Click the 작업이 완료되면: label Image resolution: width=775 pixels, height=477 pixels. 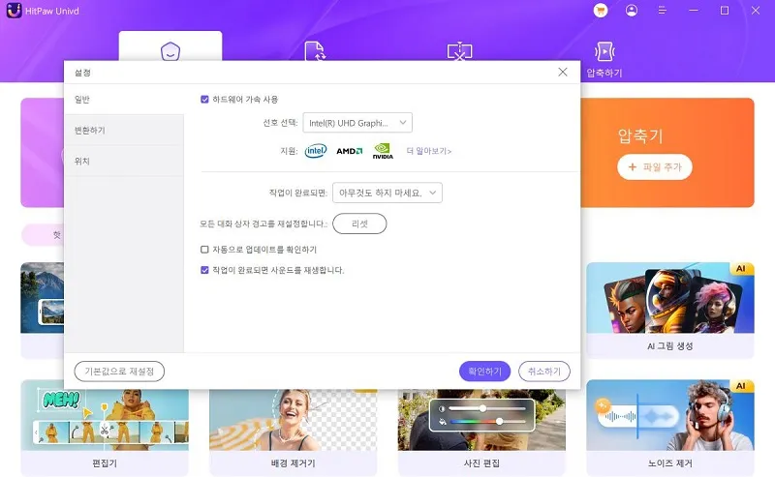point(298,193)
